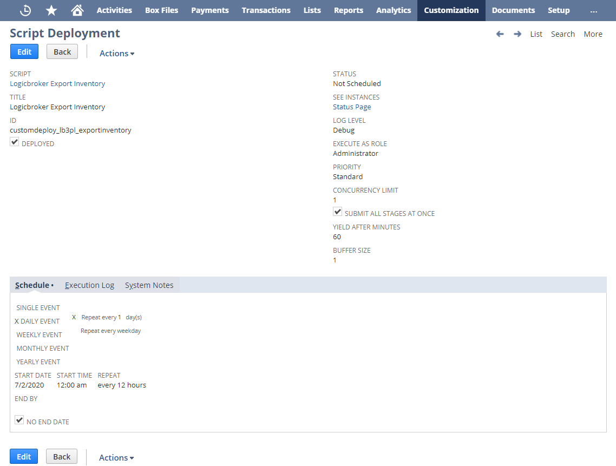Go to previous record with left arrow
616x466 pixels.
click(500, 34)
